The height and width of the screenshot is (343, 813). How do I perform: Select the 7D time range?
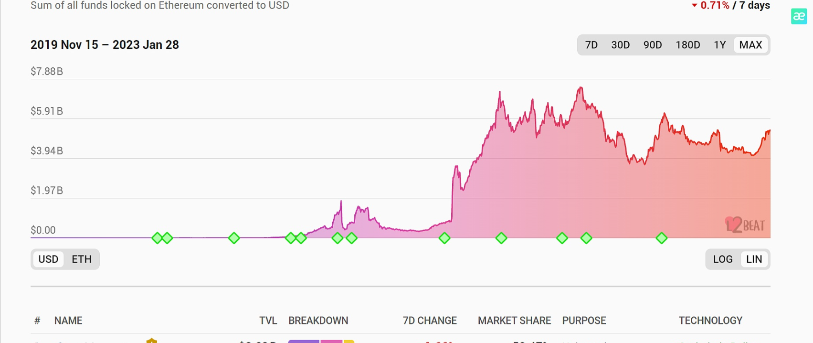click(x=591, y=45)
